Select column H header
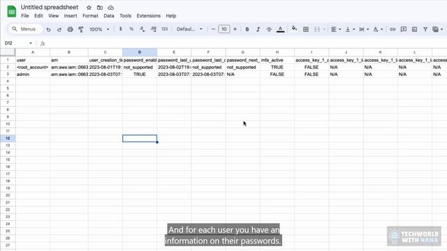The height and width of the screenshot is (251, 447). tap(277, 52)
